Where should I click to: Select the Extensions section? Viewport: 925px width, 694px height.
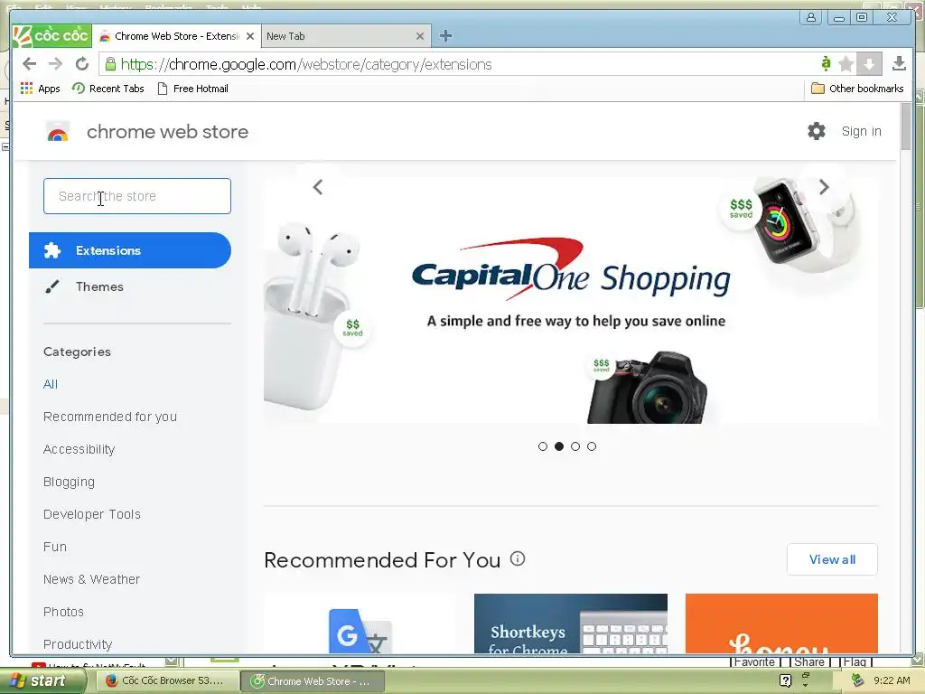(130, 250)
